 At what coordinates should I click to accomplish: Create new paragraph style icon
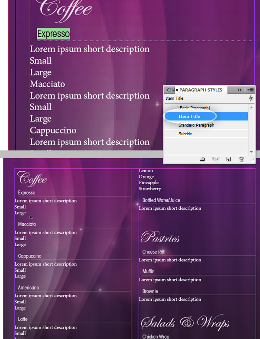(228, 159)
